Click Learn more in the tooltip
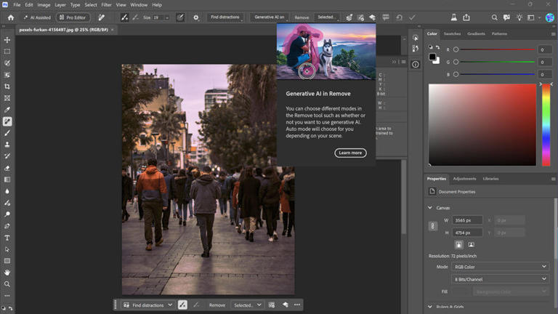Viewport: 558px width, 314px height. (x=350, y=153)
